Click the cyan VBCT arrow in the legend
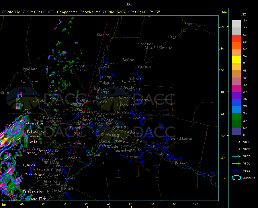This screenshot has width=258, height=208. click(236, 156)
